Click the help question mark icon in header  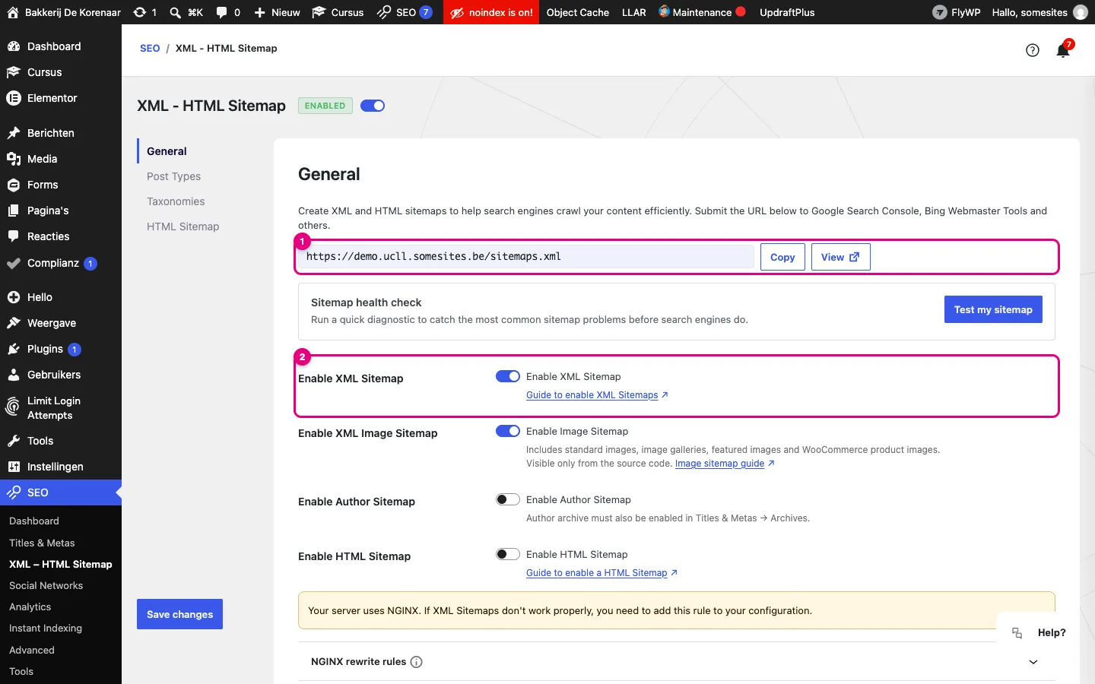(x=1033, y=50)
